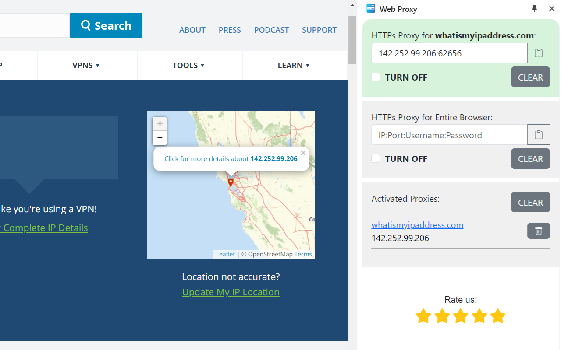
Task: Click the IP:Port:Username:Password input field
Action: (x=449, y=135)
